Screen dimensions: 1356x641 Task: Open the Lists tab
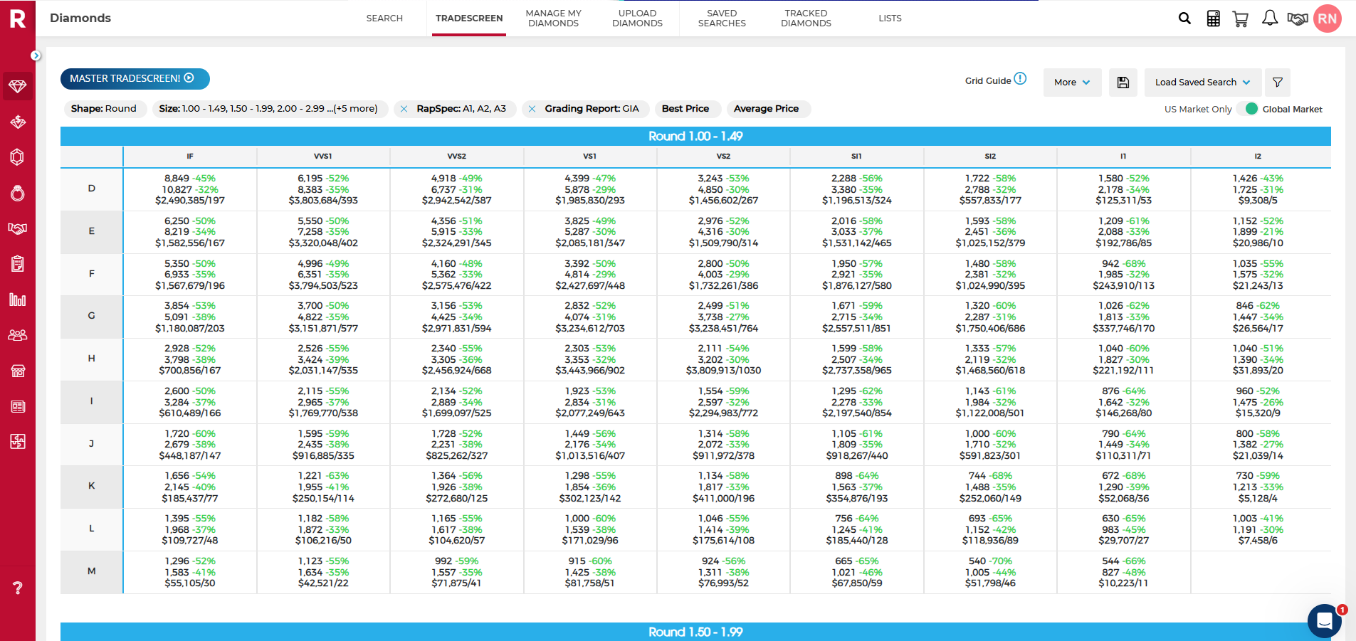coord(890,18)
